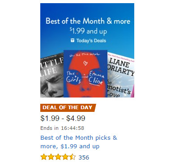Click the heart doodle on The Girls cover
The image size is (179, 164).
click(x=85, y=63)
